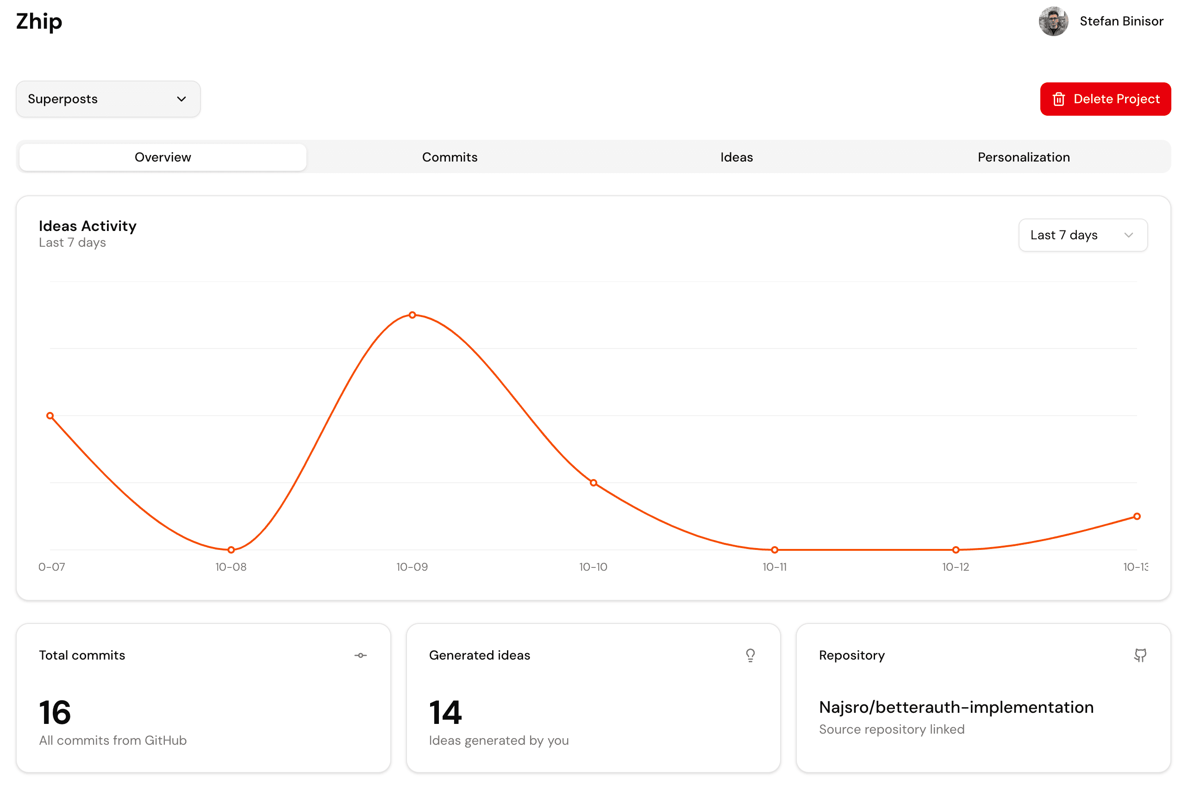This screenshot has height=785, width=1188.
Task: Click the trash icon on Delete Project
Action: (x=1058, y=99)
